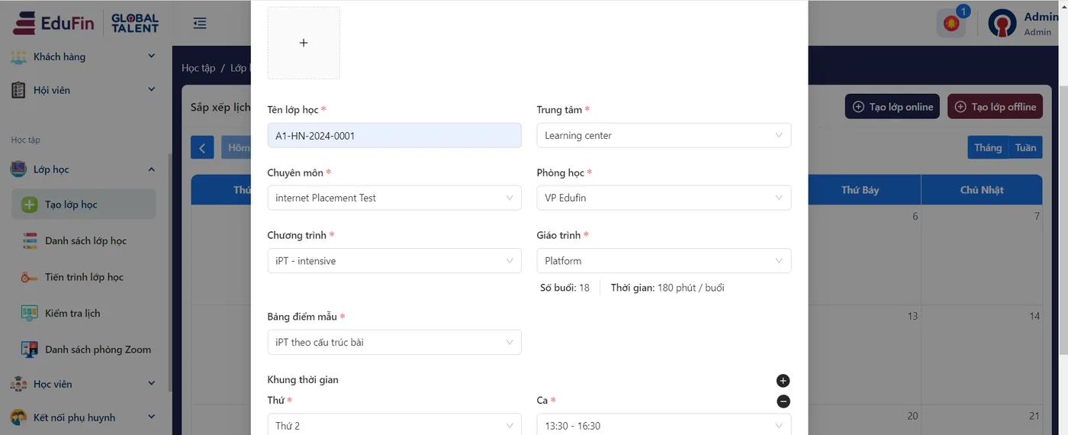Image resolution: width=1068 pixels, height=435 pixels.
Task: Click the Tên lớp học input field
Action: click(394, 135)
